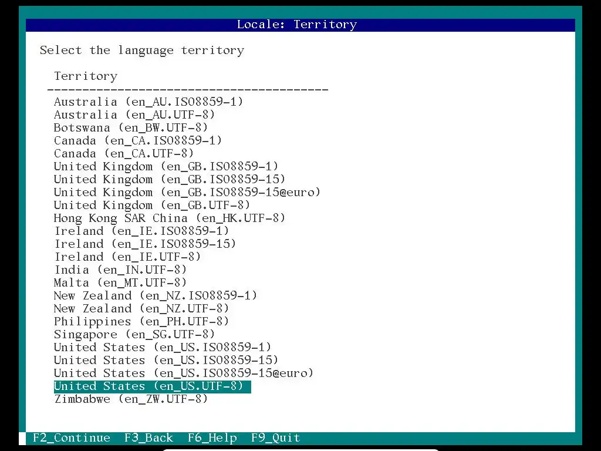
Task: Pick Ireland (en_IE.ISO8859-15)
Action: 145,244
